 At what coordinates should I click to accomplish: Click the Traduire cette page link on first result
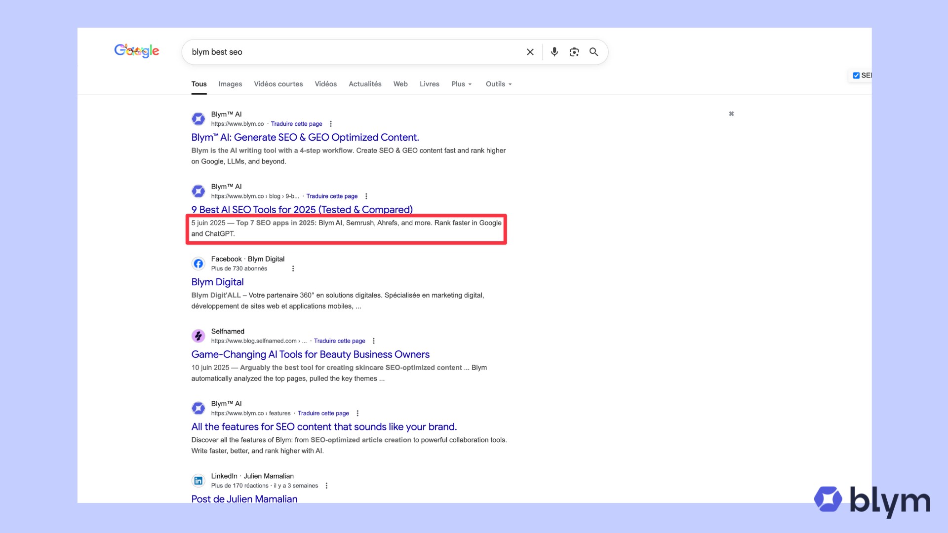coord(296,124)
